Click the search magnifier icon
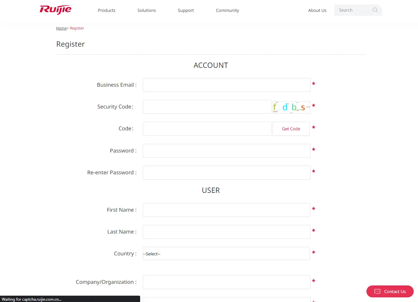This screenshot has width=418, height=302. coord(375,10)
